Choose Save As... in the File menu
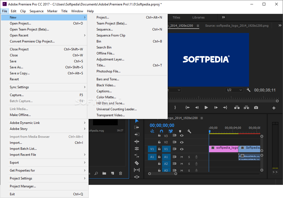 click(x=48, y=67)
